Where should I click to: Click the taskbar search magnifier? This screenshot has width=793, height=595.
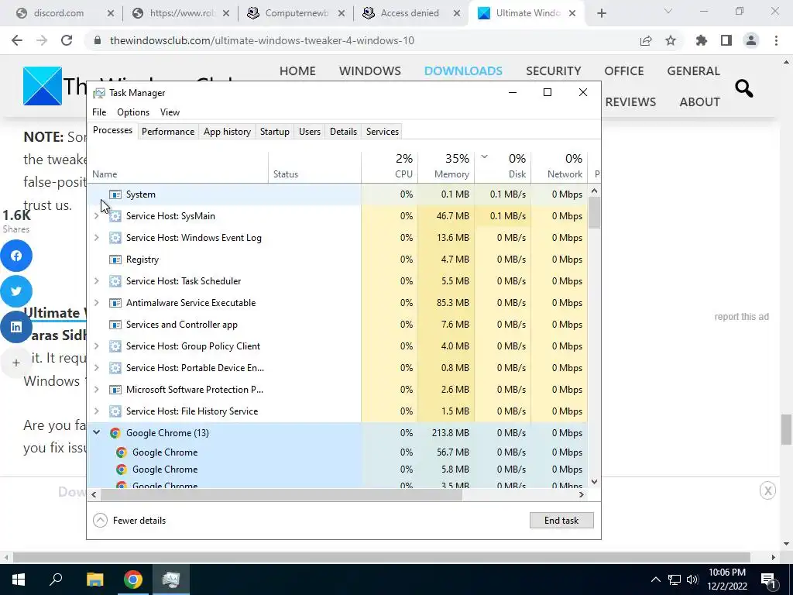point(56,579)
